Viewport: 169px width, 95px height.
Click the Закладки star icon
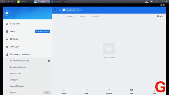coord(7,47)
